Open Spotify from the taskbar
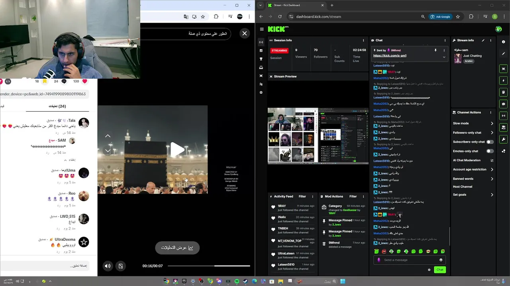Screen dimensions: 510x286 pyautogui.click(x=237, y=281)
